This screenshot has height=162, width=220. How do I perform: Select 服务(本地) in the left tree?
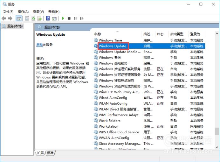click(12, 26)
